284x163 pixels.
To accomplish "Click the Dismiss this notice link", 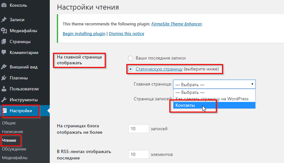I will point(127,34).
